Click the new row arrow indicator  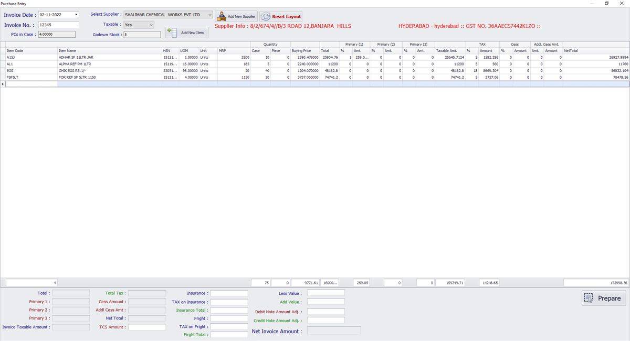tap(3, 84)
